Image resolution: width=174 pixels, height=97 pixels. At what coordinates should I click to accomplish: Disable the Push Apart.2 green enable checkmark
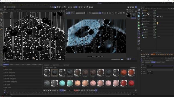(156, 11)
